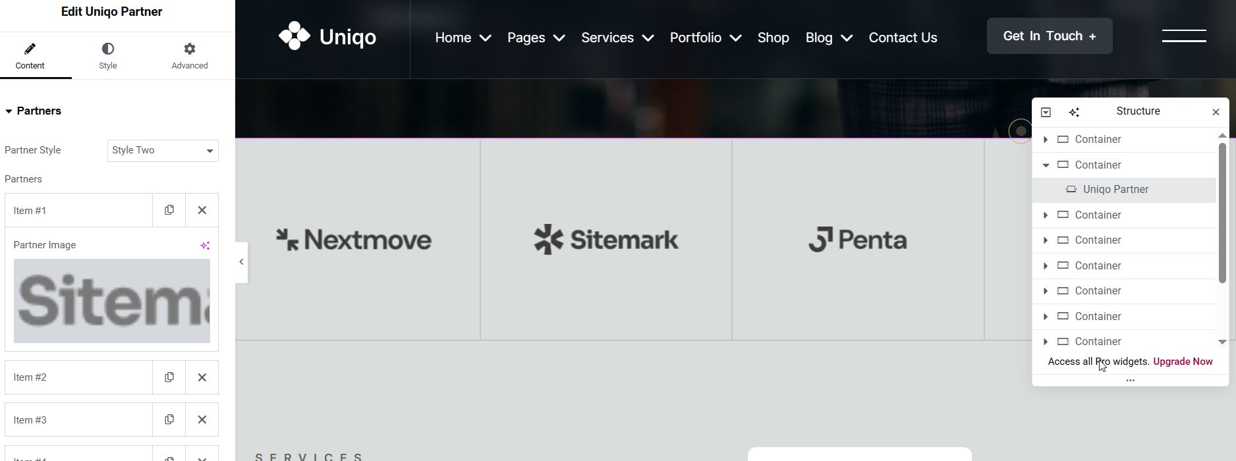Collapse the Partners section
Image resolution: width=1236 pixels, height=461 pixels.
pyautogui.click(x=9, y=111)
